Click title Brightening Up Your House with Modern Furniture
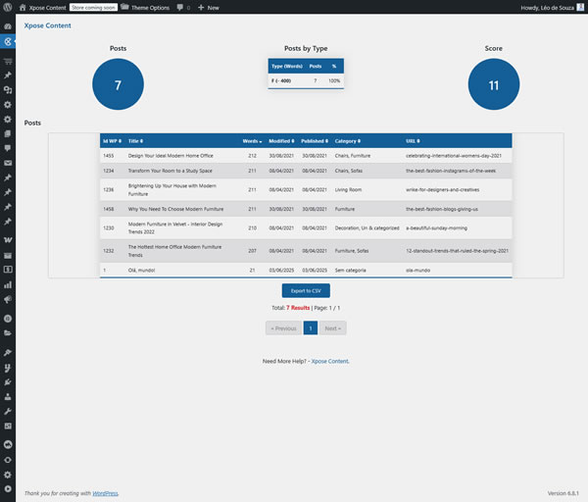 [172, 190]
